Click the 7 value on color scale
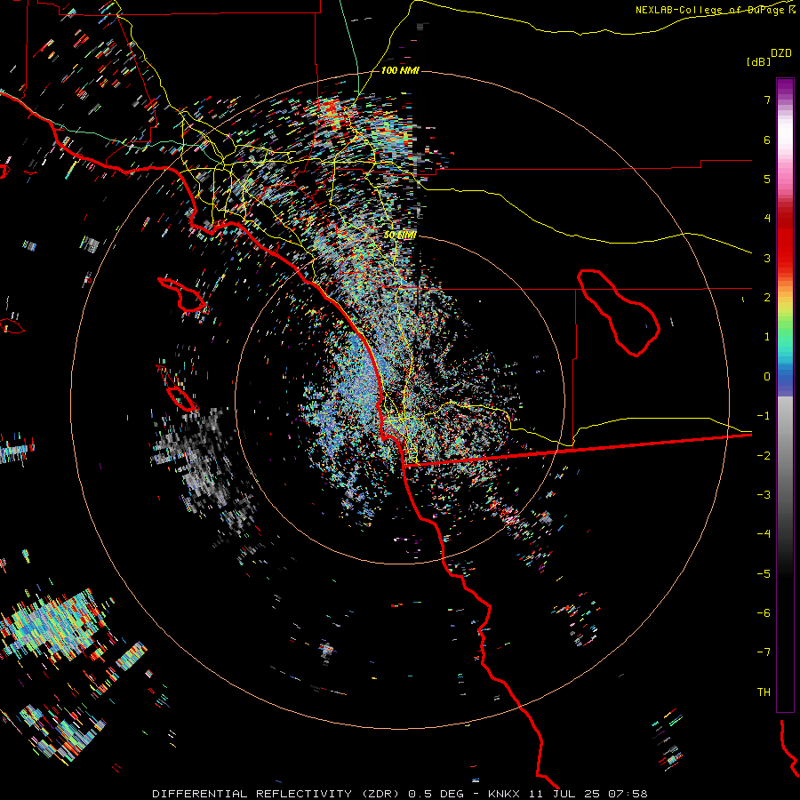800x800 pixels. (x=767, y=100)
